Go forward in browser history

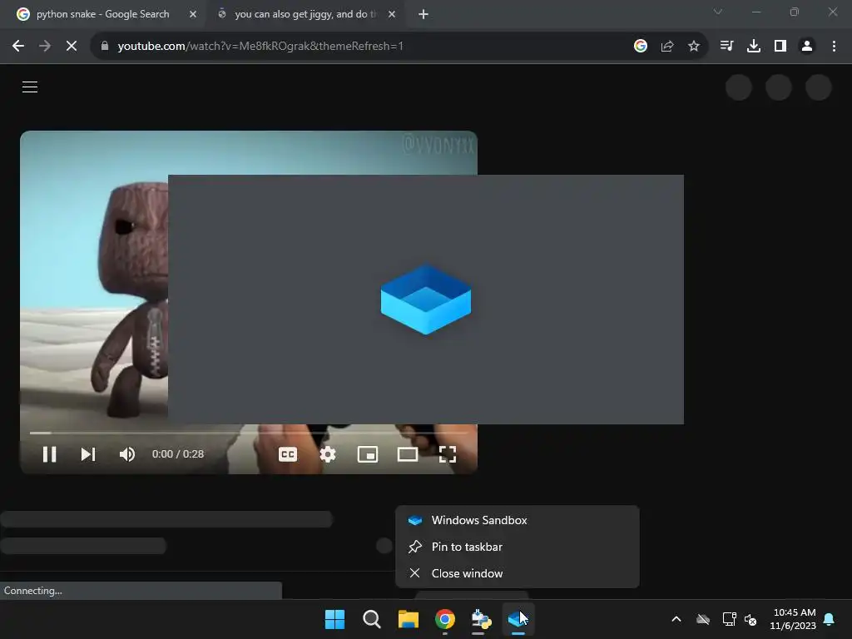45,47
